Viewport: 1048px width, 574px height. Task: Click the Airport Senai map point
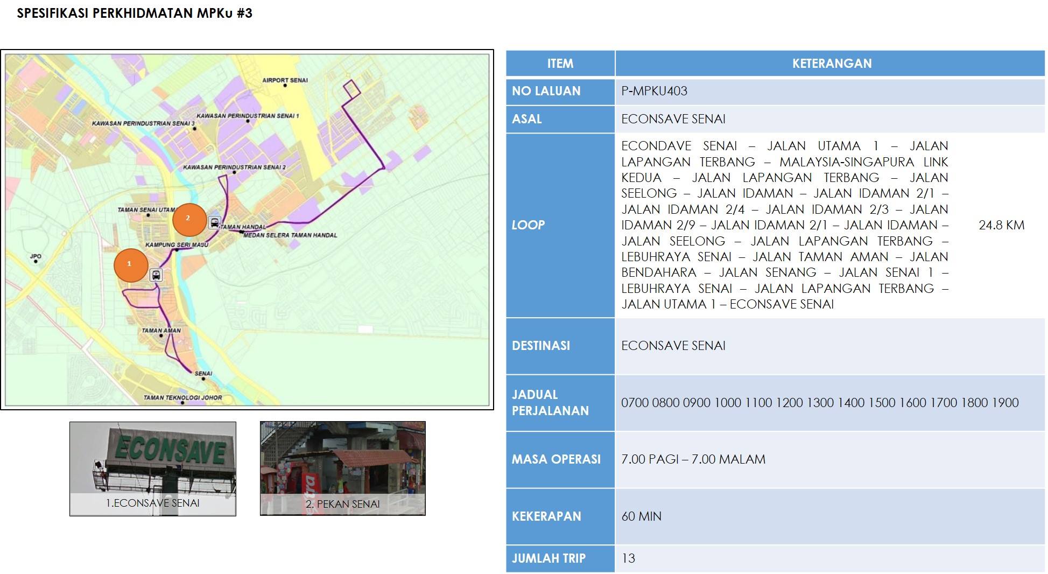285,86
